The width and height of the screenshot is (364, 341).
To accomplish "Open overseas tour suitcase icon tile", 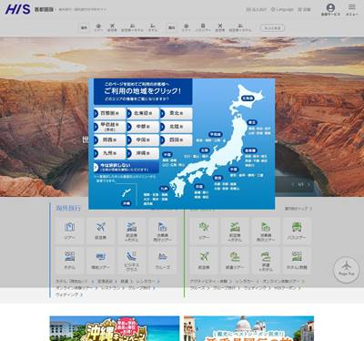I will (69, 231).
